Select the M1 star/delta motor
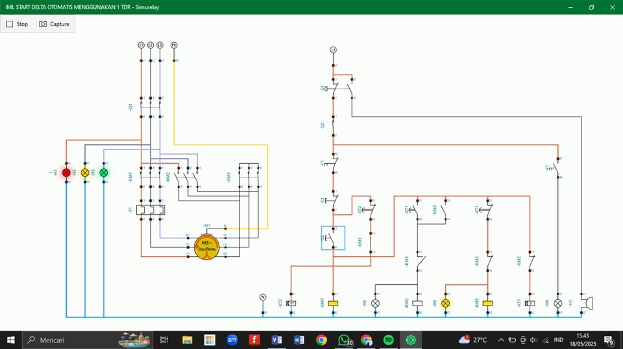Image resolution: width=623 pixels, height=349 pixels. [206, 247]
